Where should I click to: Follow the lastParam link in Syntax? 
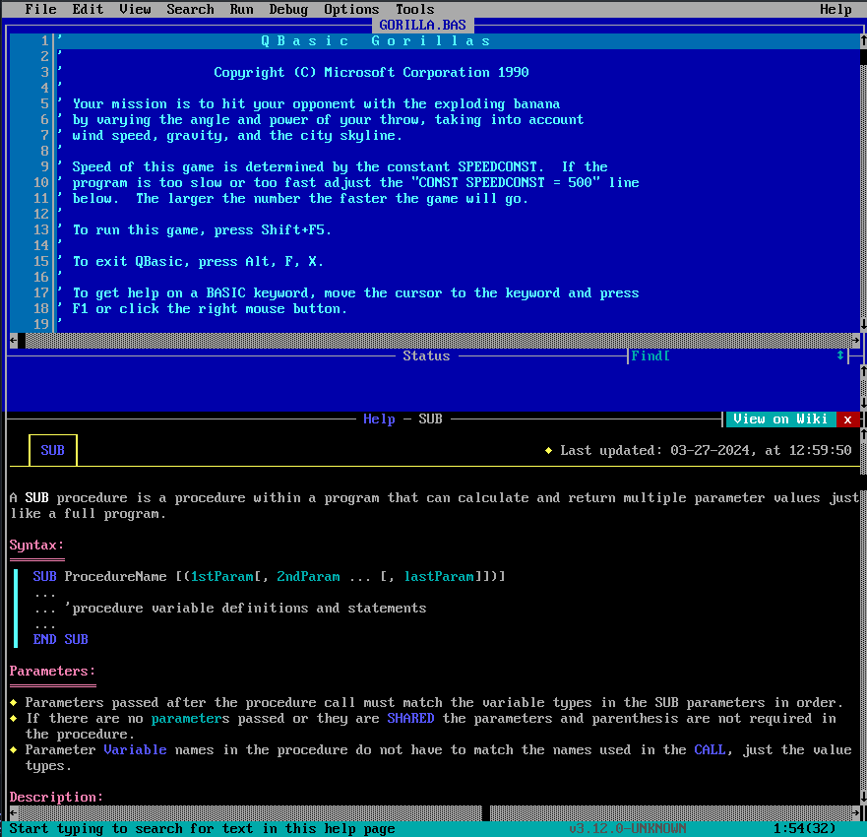(x=439, y=576)
